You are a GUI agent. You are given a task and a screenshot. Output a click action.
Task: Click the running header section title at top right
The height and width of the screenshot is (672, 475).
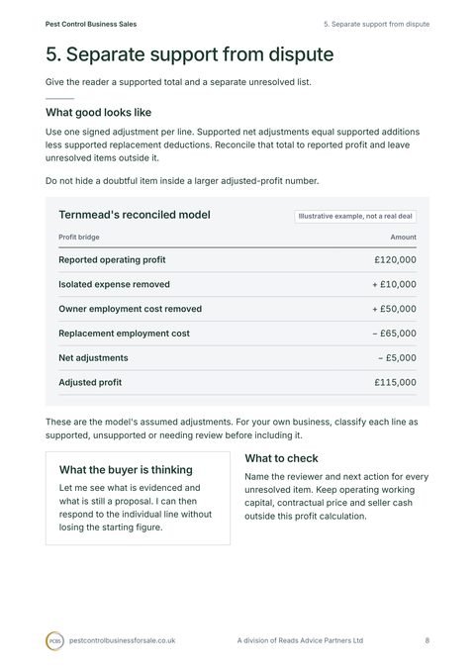click(376, 24)
